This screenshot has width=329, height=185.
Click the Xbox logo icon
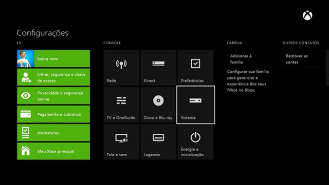pos(307,15)
